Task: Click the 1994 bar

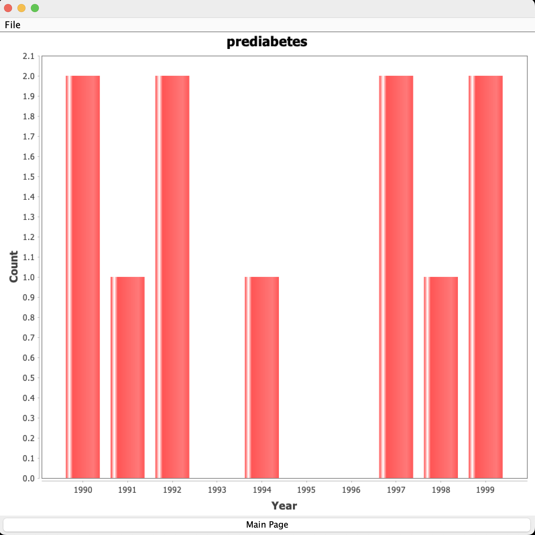Action: pyautogui.click(x=262, y=377)
